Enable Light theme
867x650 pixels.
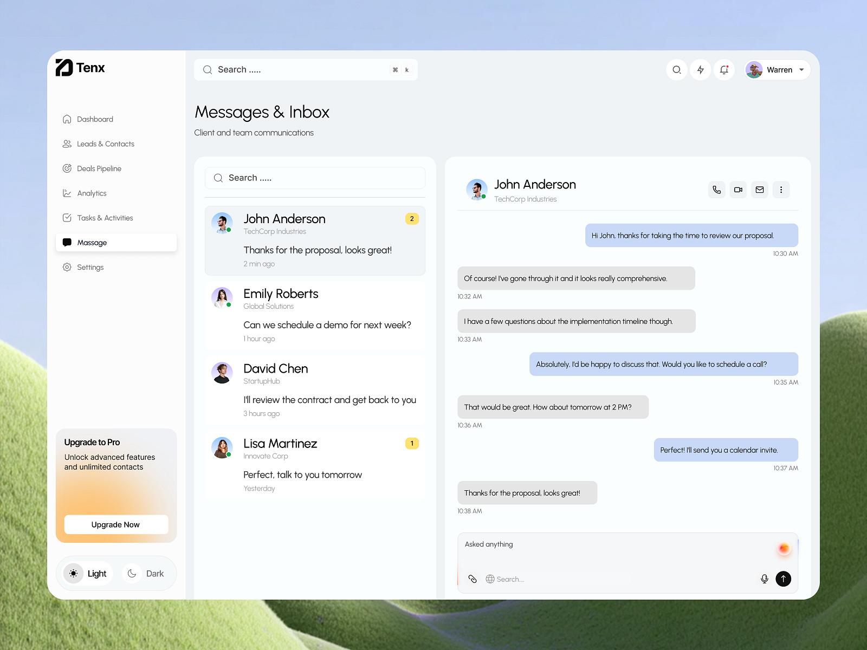pyautogui.click(x=86, y=573)
